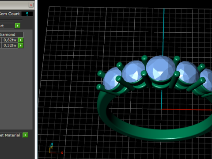
Task: Click the XYZ axis indicator in viewport corner
Action: [x=56, y=149]
